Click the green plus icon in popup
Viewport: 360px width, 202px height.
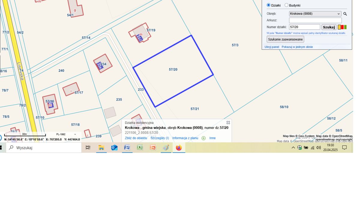point(203,138)
